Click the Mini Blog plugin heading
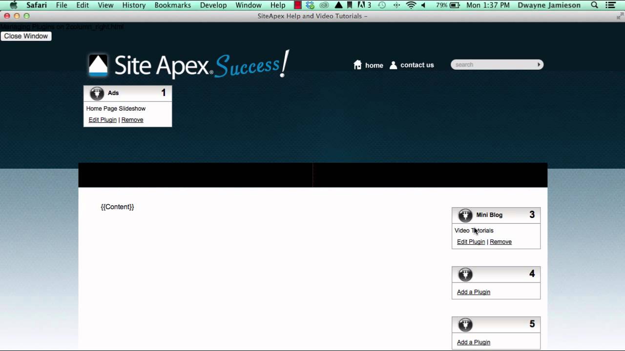 [489, 215]
